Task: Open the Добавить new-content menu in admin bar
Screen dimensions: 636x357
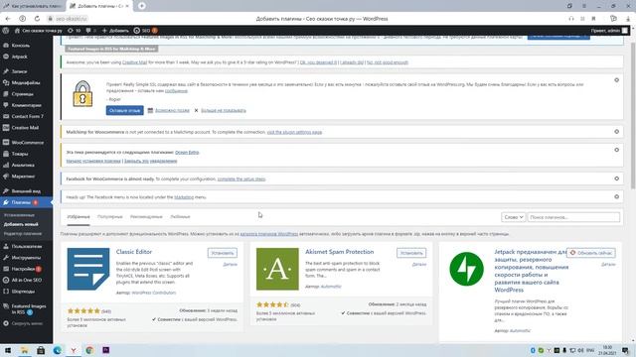Action: tap(115, 31)
